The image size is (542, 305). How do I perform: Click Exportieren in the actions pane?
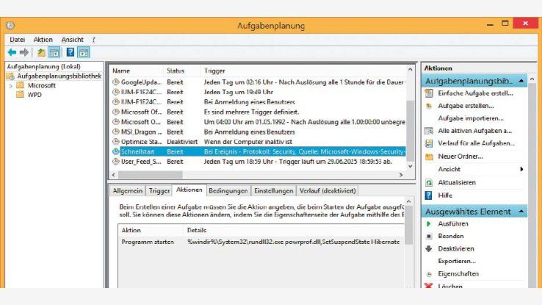457,261
